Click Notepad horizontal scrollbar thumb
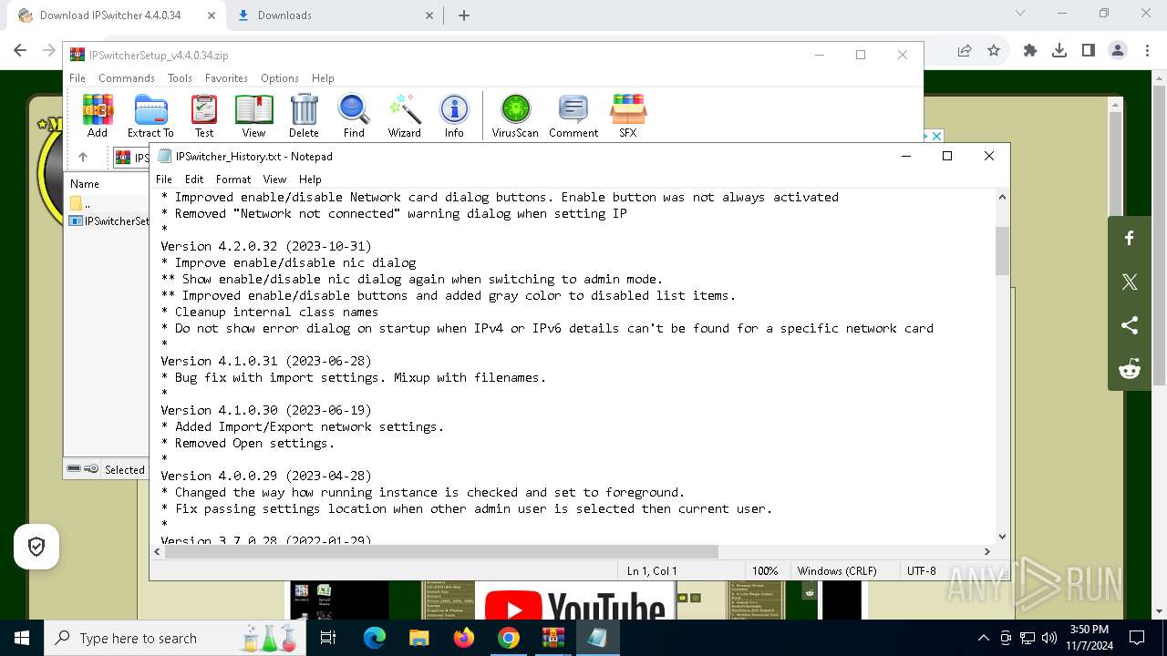Image resolution: width=1167 pixels, height=656 pixels. tap(440, 551)
